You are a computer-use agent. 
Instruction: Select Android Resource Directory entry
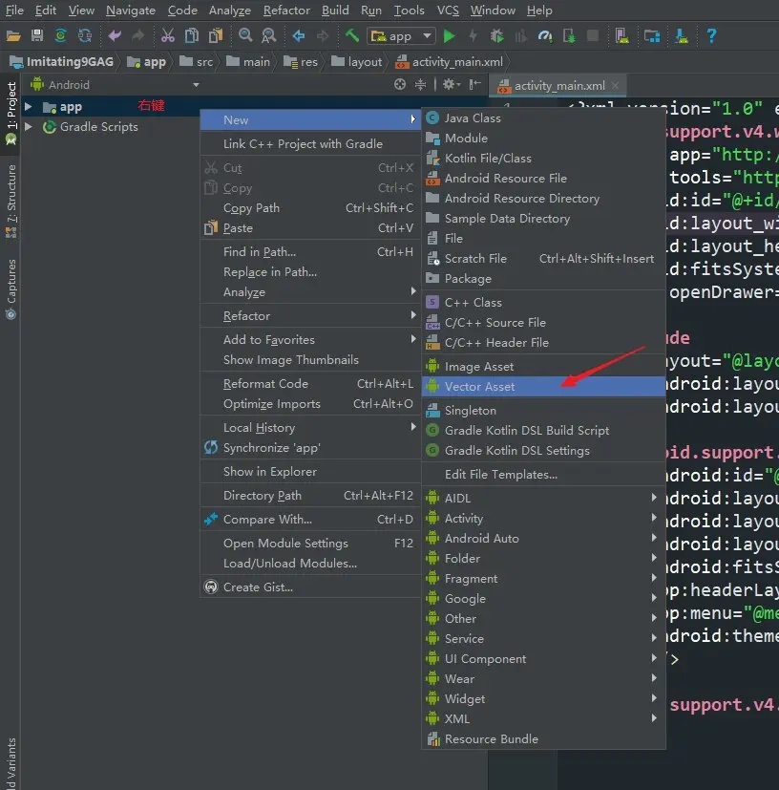coord(543,198)
